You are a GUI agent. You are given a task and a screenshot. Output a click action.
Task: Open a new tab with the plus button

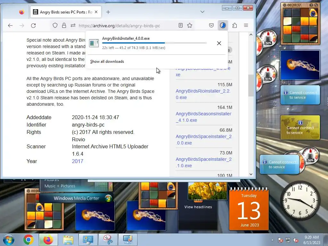(108, 12)
